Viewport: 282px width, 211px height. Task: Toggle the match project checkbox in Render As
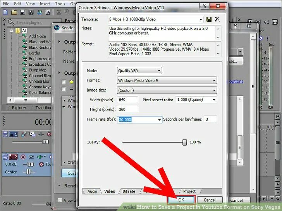(64, 89)
